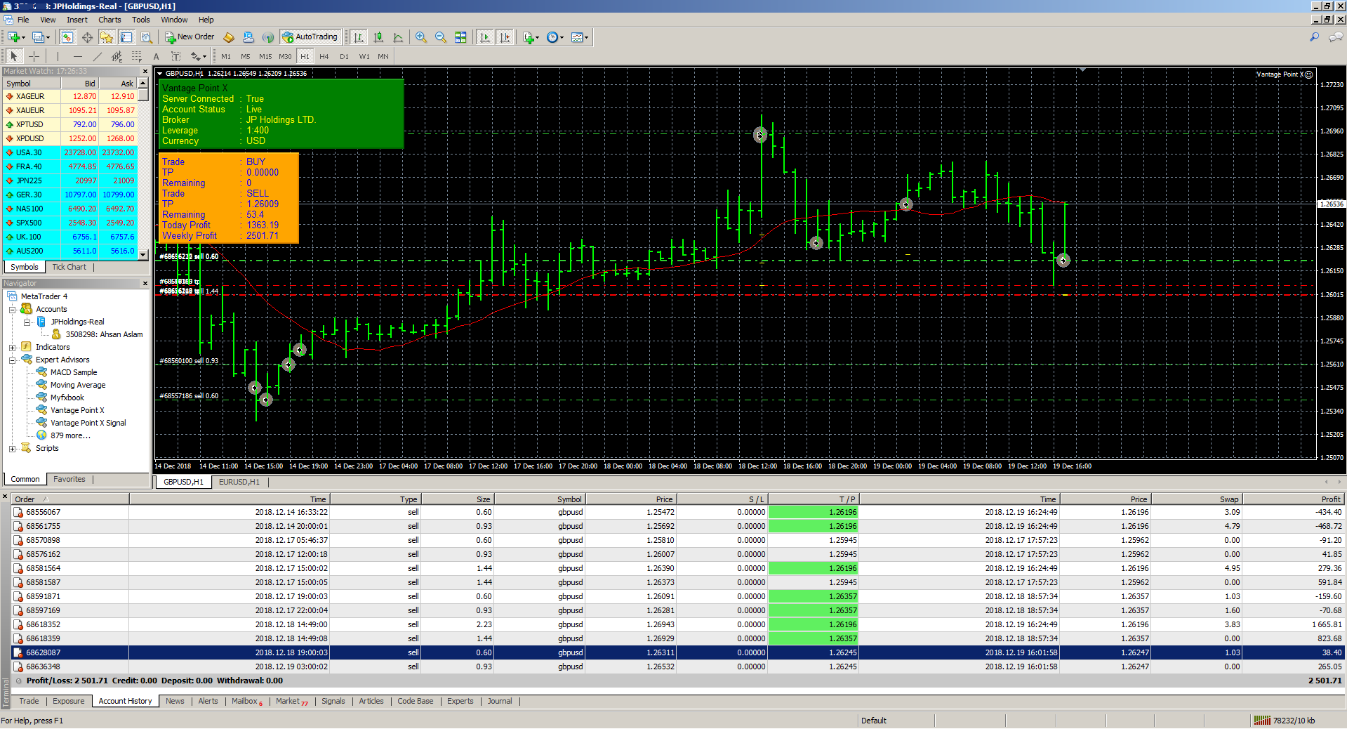
Task: Toggle the AutoTrading button
Action: 310,37
